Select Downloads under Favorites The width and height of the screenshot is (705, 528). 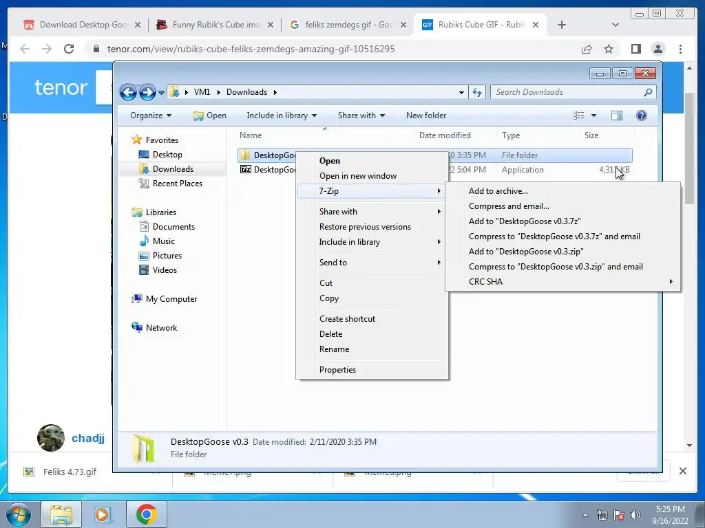point(173,169)
